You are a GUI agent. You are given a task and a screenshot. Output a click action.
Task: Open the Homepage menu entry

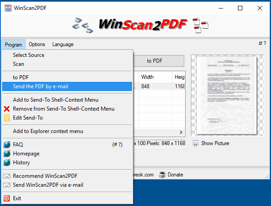[x=67, y=154]
